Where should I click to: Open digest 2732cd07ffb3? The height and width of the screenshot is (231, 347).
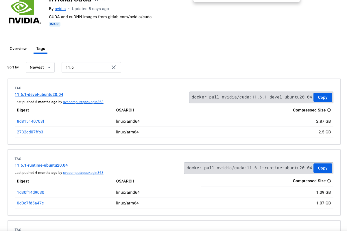tap(30, 132)
